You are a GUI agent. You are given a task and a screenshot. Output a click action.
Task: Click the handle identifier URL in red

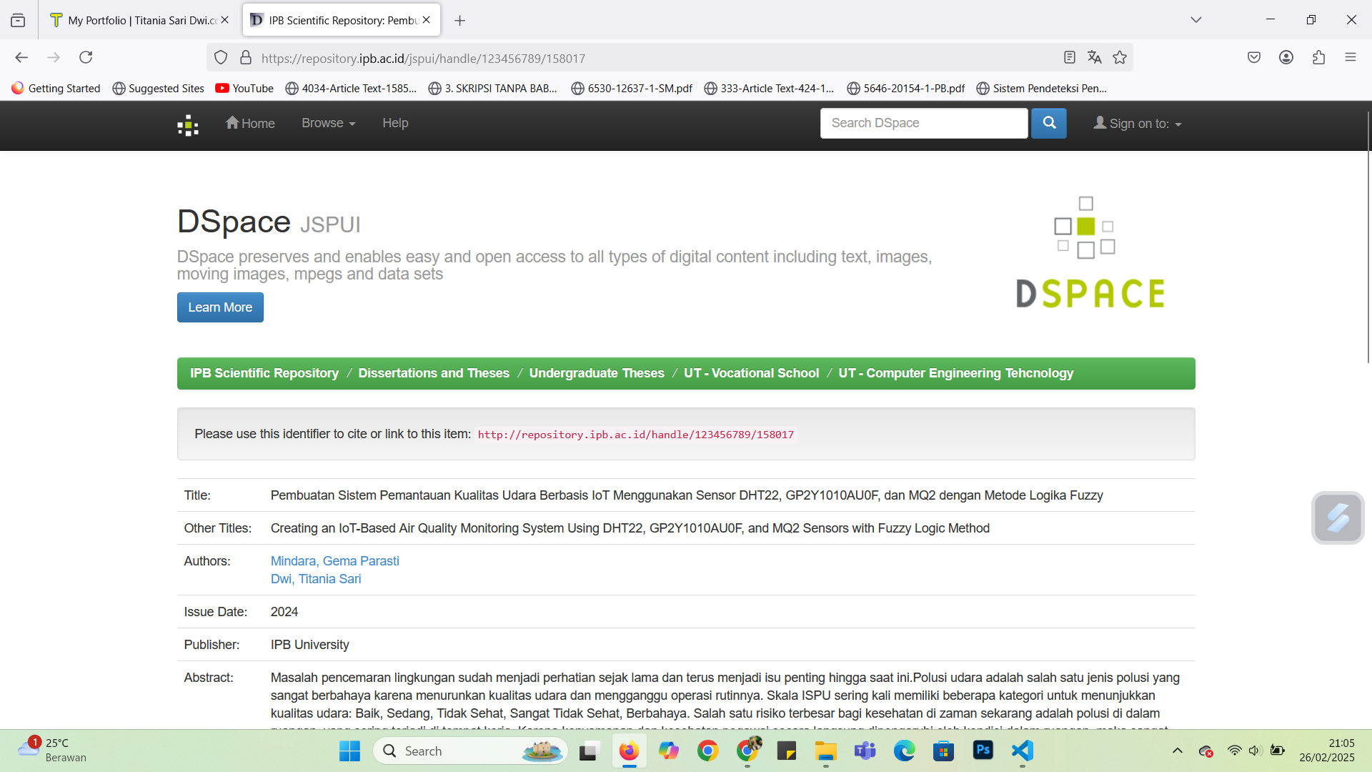[635, 435]
